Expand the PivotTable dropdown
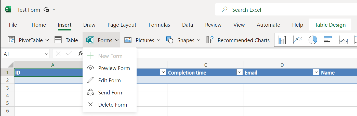 (x=47, y=40)
